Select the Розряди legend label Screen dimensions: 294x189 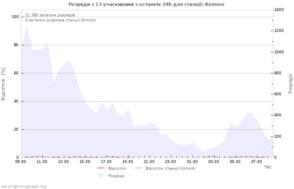(116, 176)
